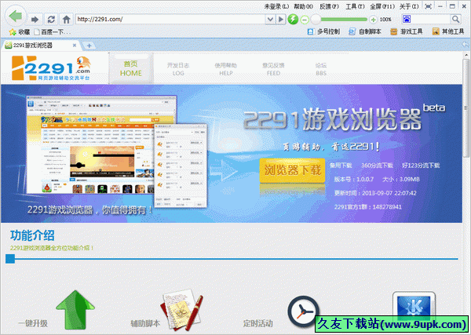Click the zoom slider handle
This screenshot has width=471, height=335.
(x=316, y=20)
